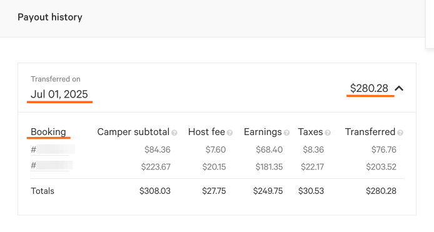
Task: Select the $280.28 payout amount in header
Action: (x=369, y=88)
